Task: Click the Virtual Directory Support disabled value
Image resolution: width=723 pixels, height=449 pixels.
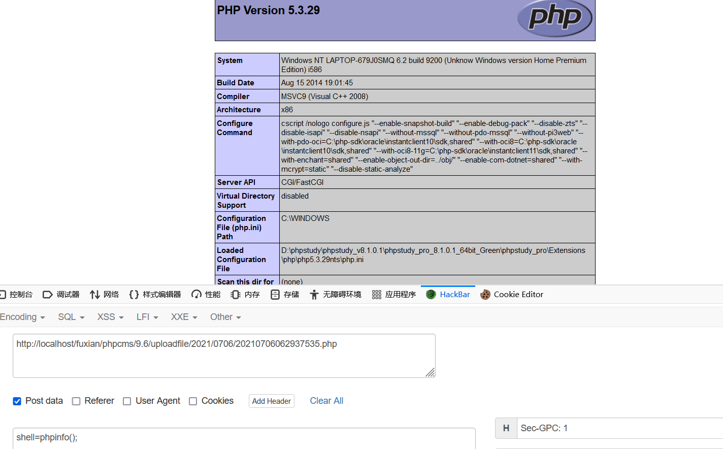Action: [x=295, y=196]
